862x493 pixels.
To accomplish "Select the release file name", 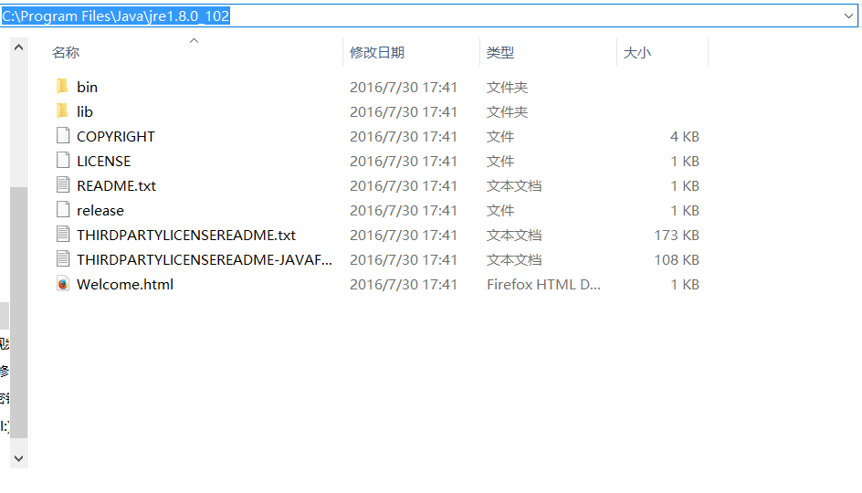I will [x=100, y=211].
